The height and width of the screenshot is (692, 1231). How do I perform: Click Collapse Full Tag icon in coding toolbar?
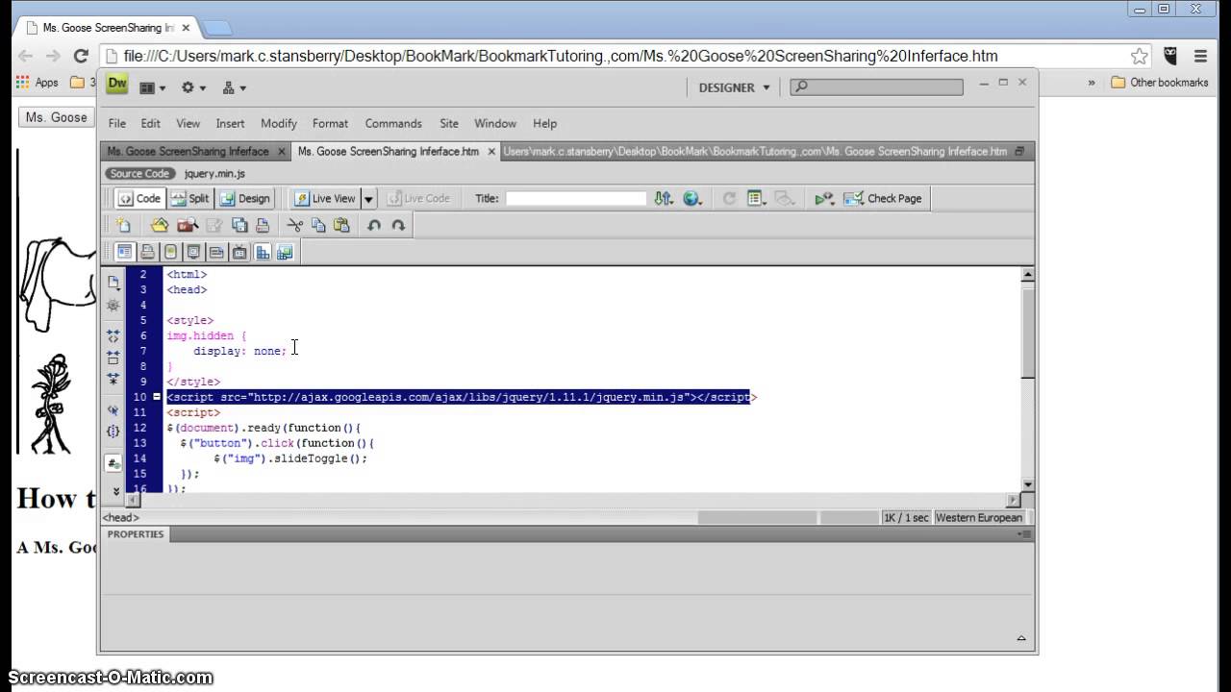click(x=113, y=336)
